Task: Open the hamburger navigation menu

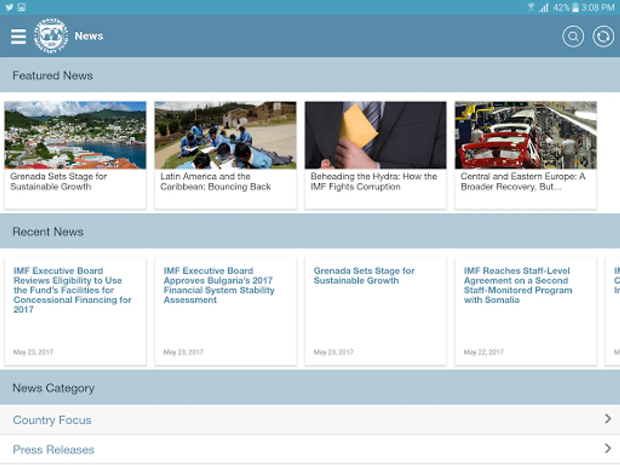Action: [x=18, y=36]
